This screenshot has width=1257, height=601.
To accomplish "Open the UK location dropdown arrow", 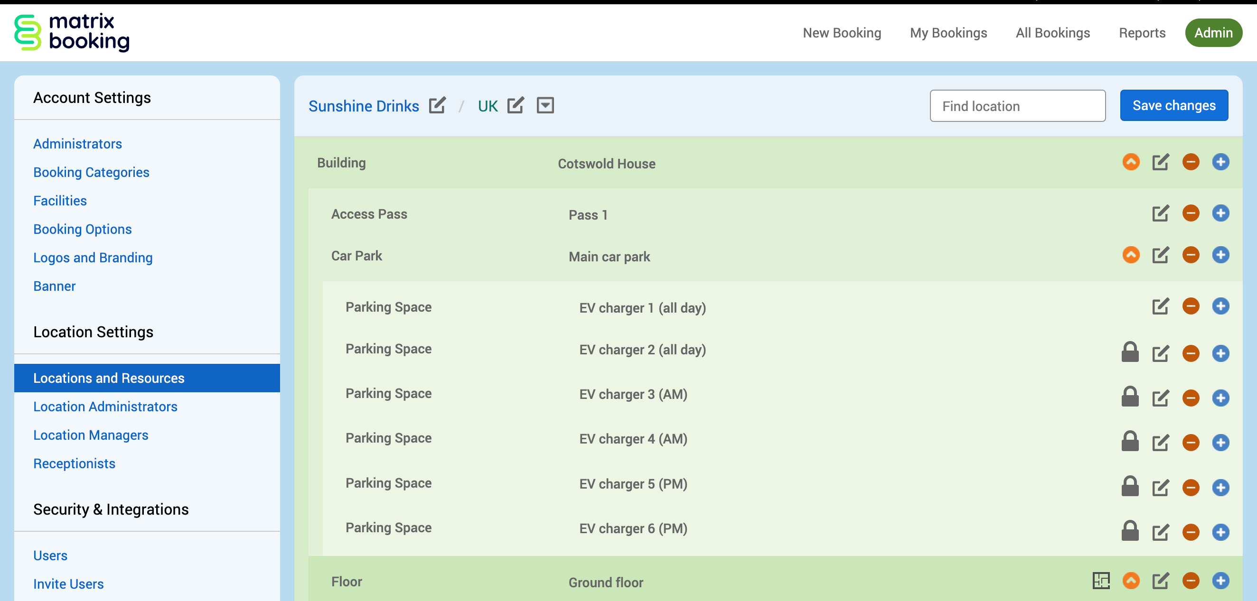I will 545,105.
